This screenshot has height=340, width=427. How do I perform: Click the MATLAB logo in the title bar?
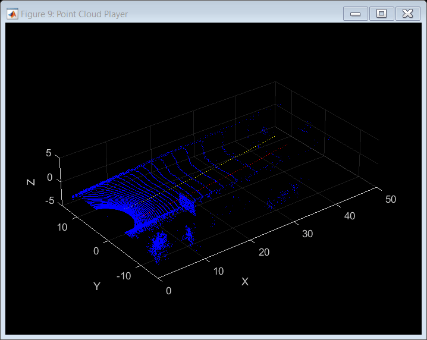tap(11, 14)
